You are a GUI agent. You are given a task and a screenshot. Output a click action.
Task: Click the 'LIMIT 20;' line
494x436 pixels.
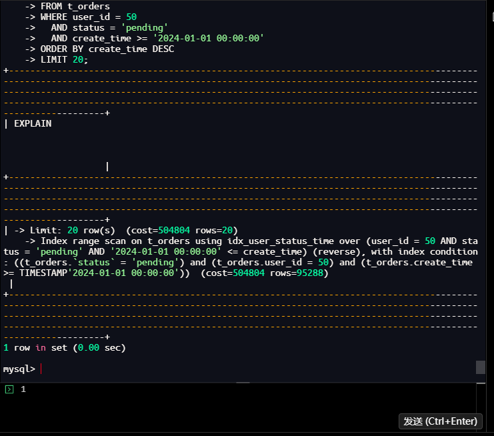[64, 59]
